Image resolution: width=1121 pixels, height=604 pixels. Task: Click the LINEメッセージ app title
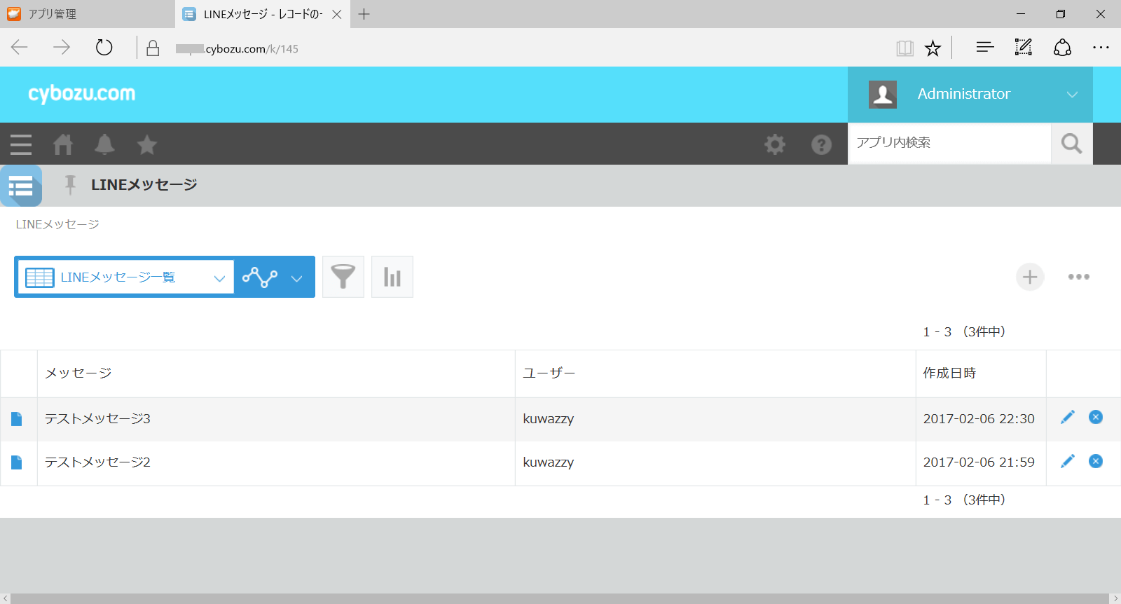click(x=144, y=185)
